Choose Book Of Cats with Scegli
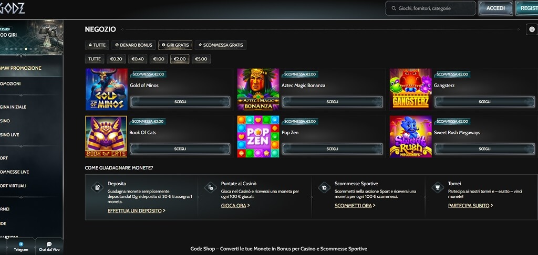The height and width of the screenshot is (255, 538). coord(180,149)
